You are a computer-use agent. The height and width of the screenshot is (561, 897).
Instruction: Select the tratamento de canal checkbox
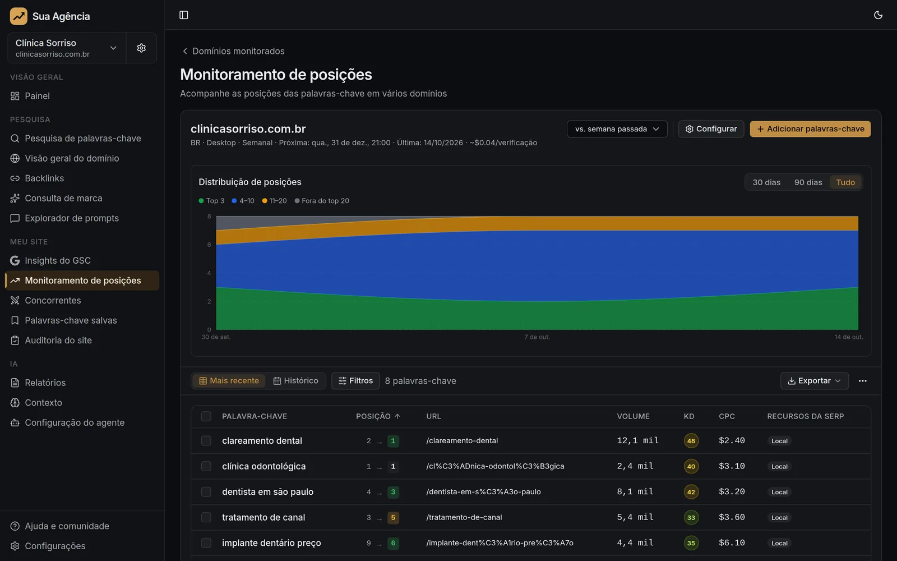tap(206, 517)
